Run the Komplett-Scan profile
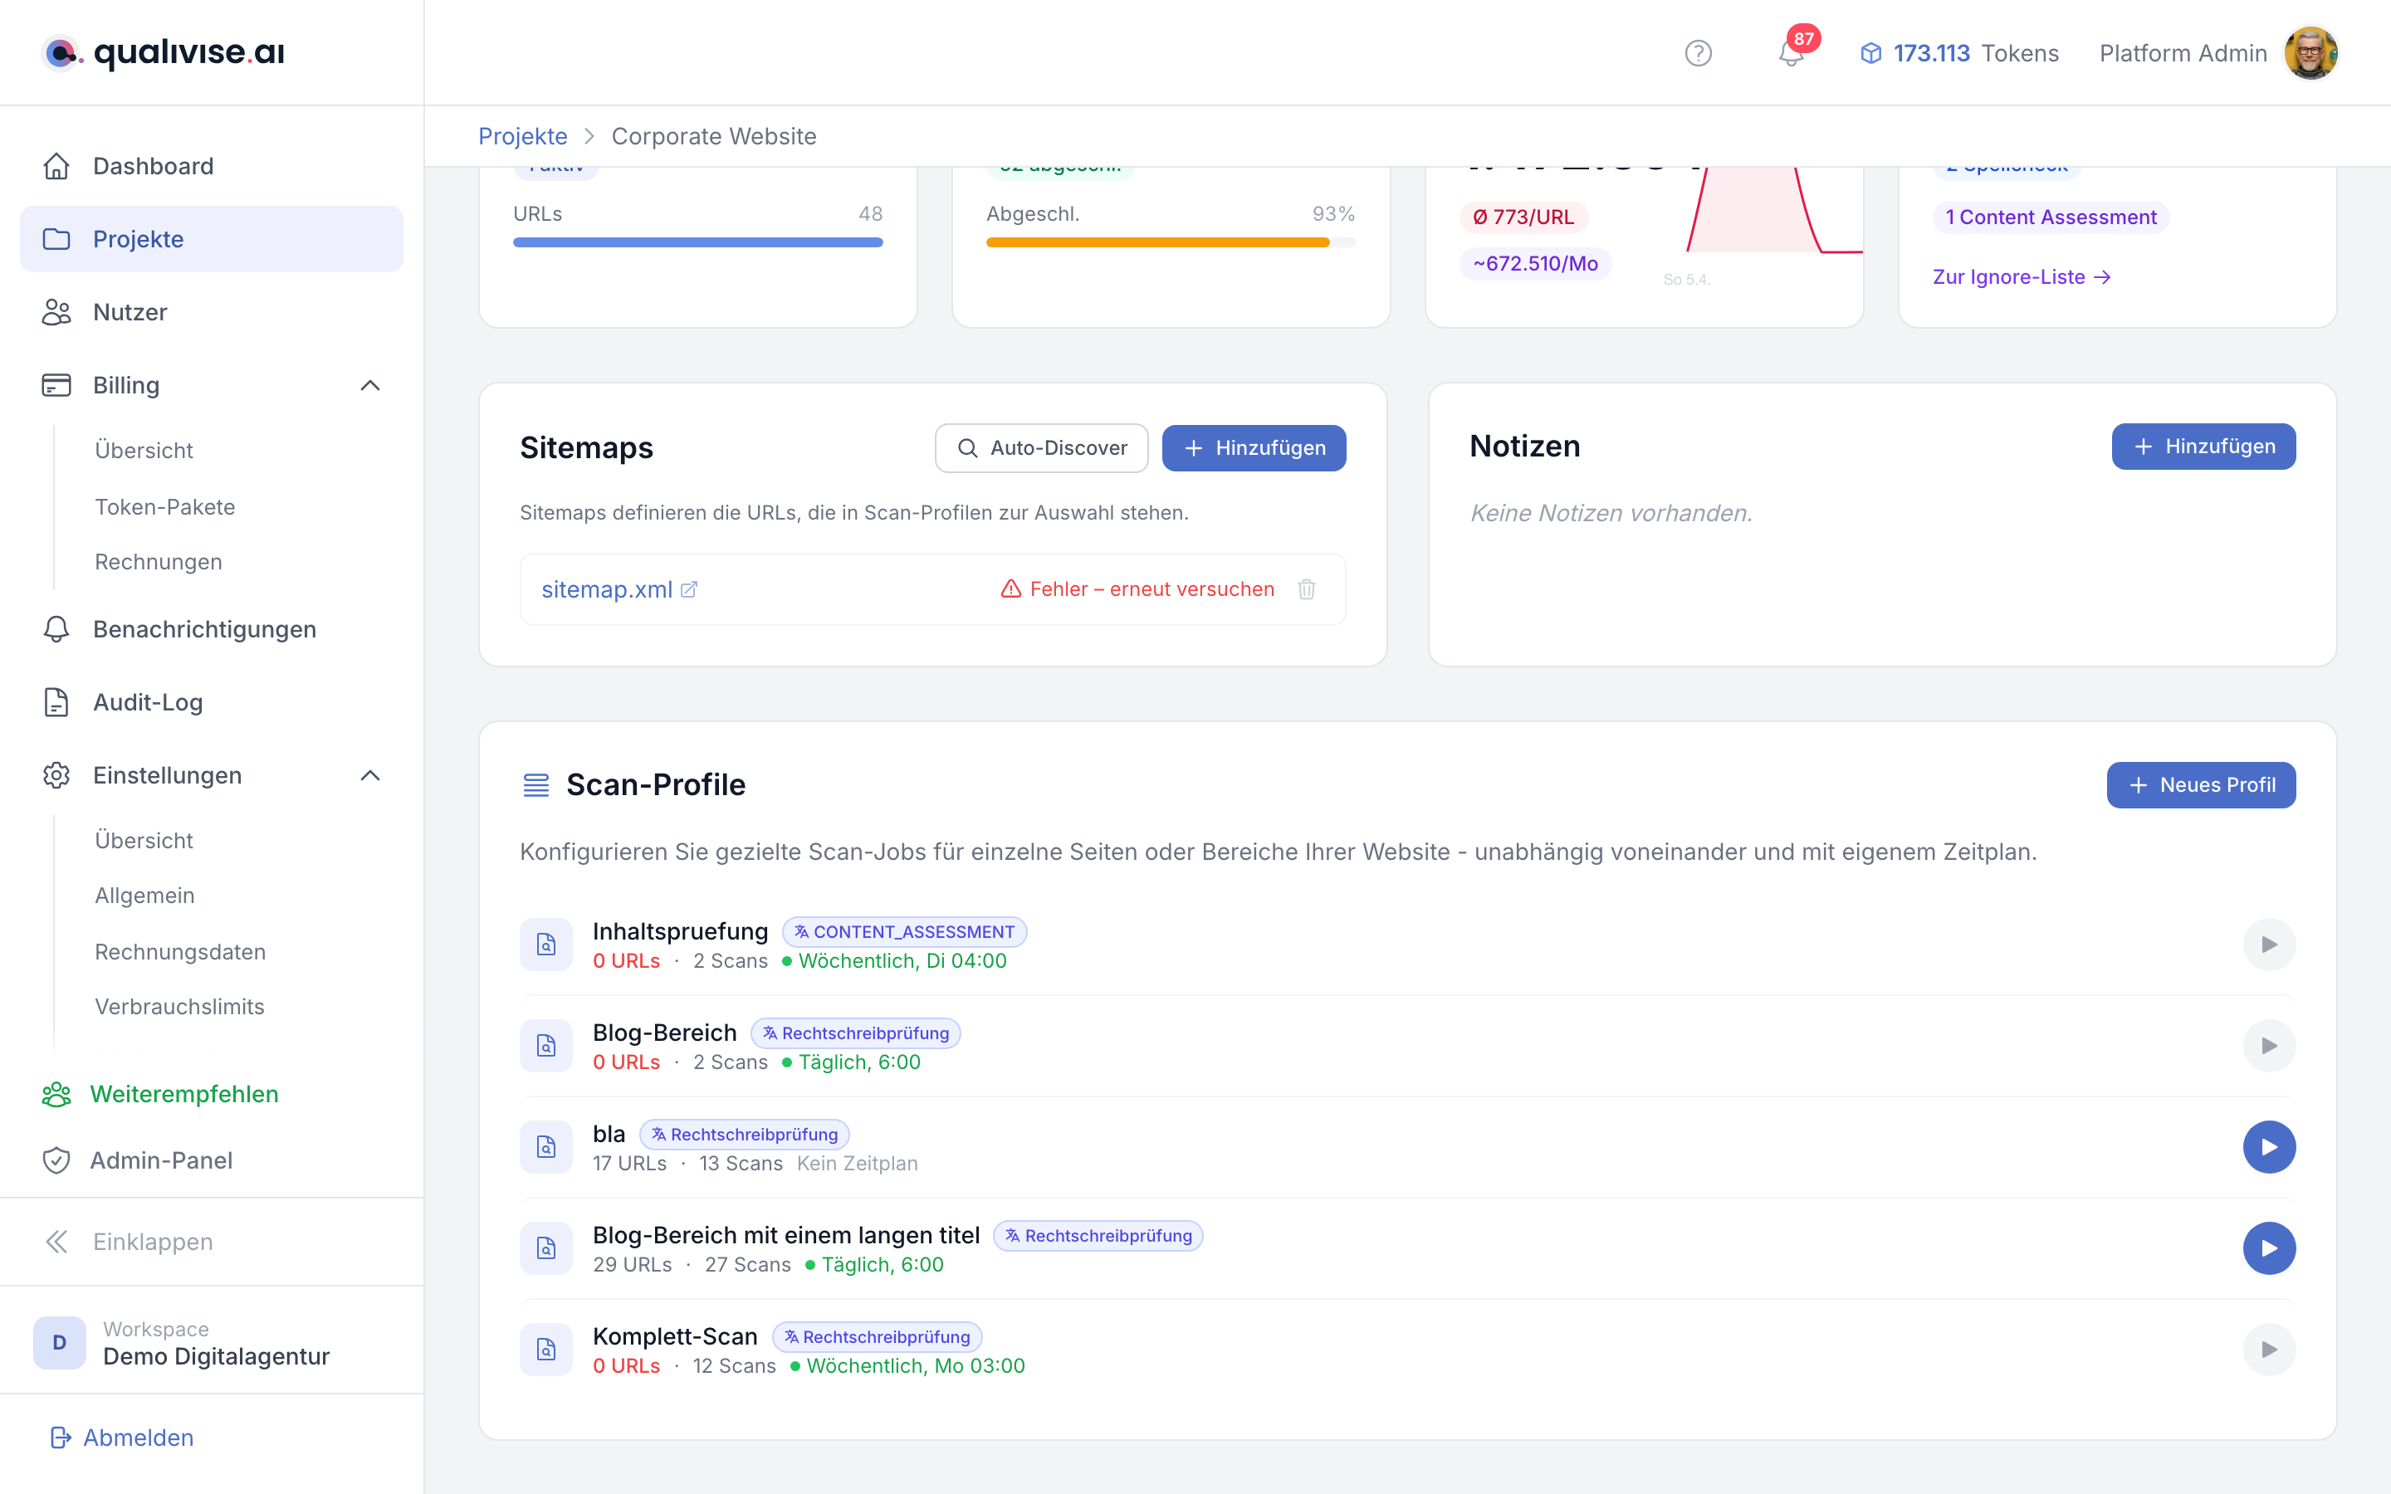Viewport: 2391px width, 1494px height. coord(2270,1350)
